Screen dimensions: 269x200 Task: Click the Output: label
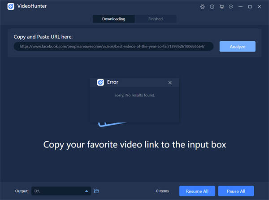click(22, 191)
